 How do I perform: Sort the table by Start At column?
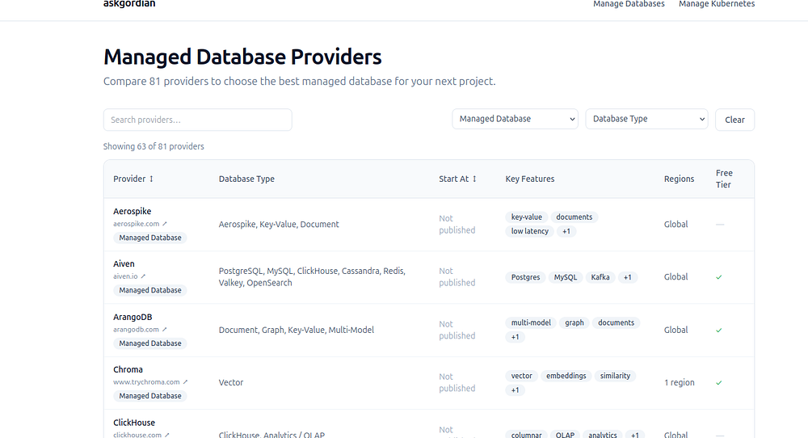tap(457, 179)
